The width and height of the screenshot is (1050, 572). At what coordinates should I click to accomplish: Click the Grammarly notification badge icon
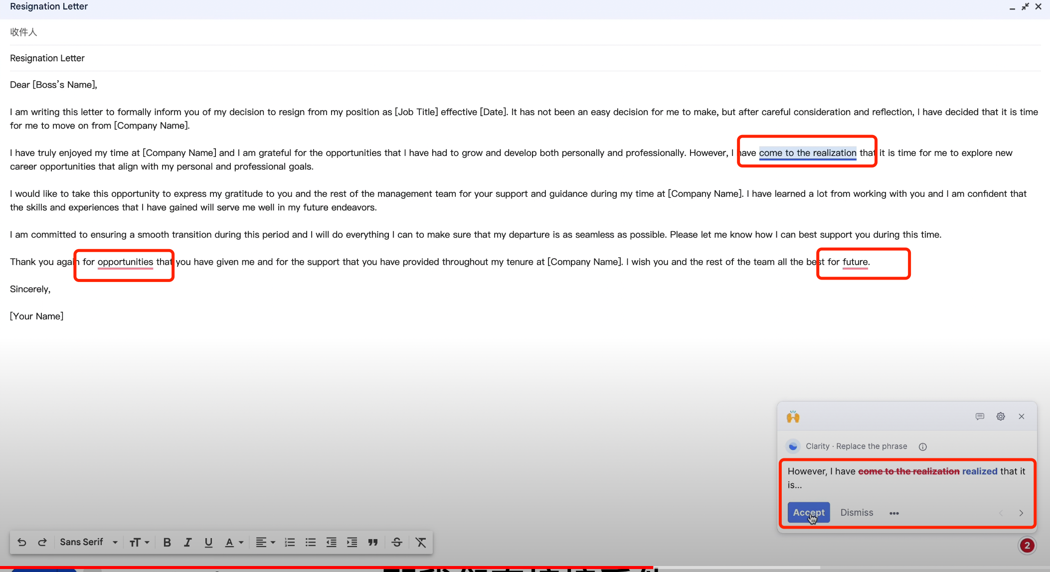click(x=1029, y=545)
